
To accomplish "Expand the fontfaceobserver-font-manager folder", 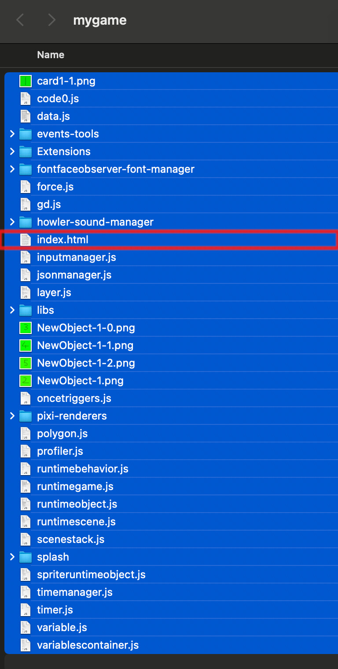I will coord(12,169).
